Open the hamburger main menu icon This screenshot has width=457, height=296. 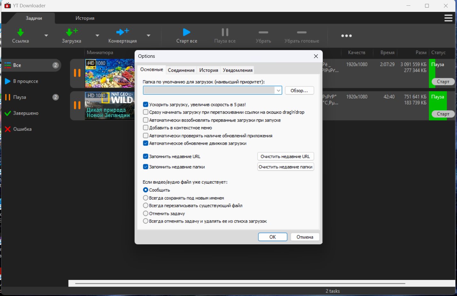[448, 18]
